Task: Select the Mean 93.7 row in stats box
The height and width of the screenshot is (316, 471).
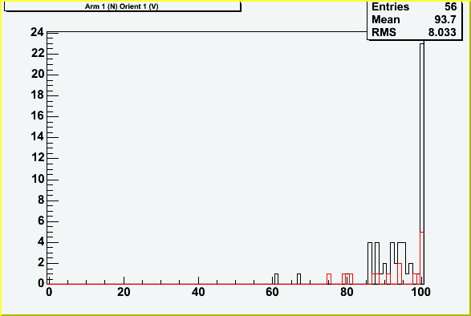Action: click(414, 19)
